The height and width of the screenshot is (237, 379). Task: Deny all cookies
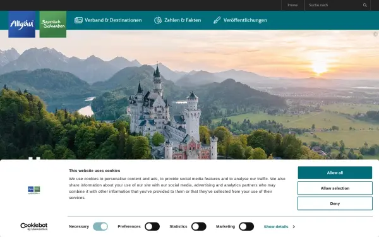click(335, 204)
